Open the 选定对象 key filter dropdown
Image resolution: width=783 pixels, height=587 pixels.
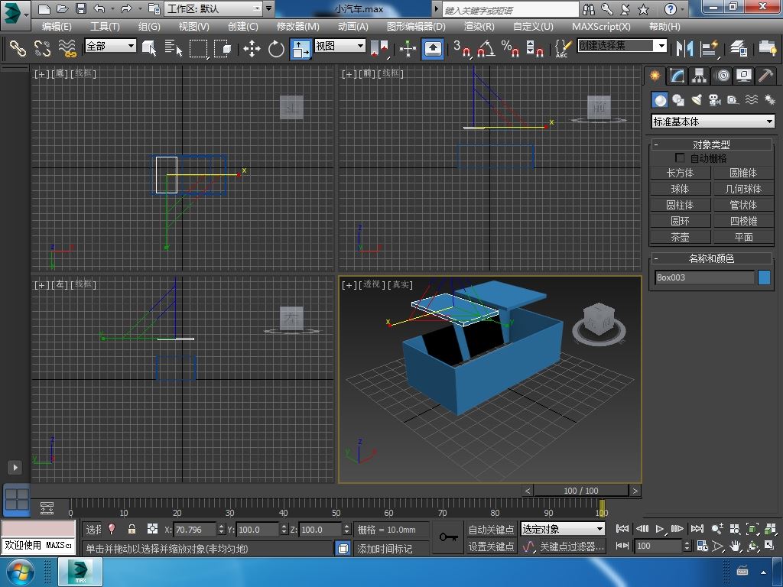(563, 529)
